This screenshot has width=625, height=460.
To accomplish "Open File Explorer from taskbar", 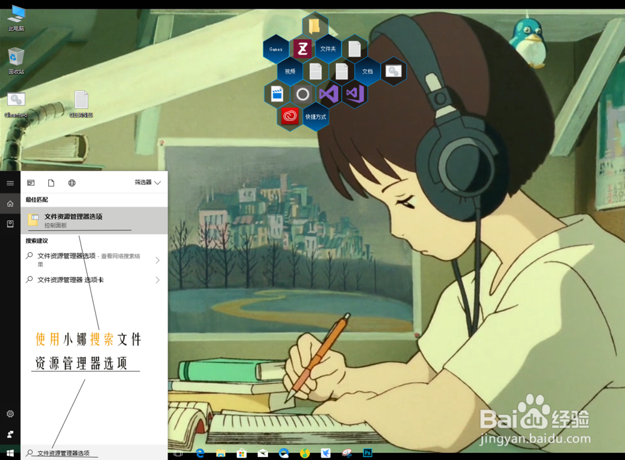I will tap(221, 453).
